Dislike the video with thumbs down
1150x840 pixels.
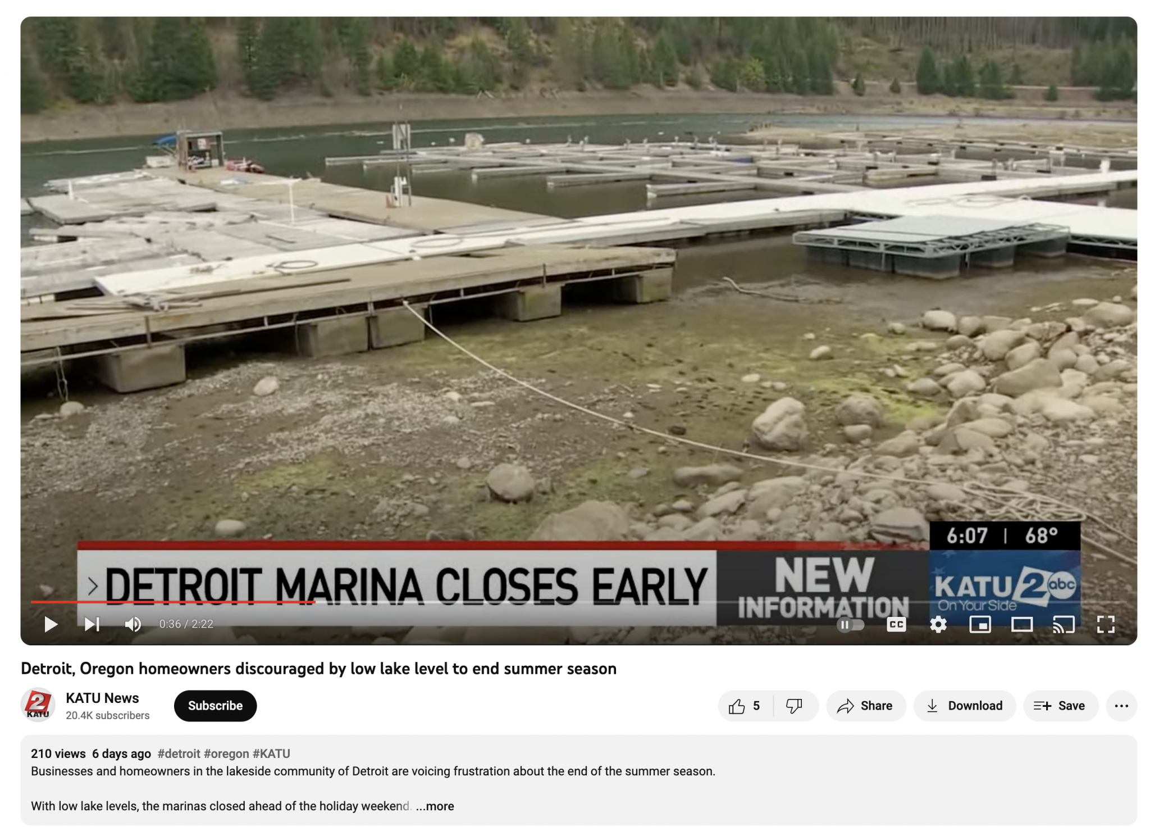(x=795, y=706)
